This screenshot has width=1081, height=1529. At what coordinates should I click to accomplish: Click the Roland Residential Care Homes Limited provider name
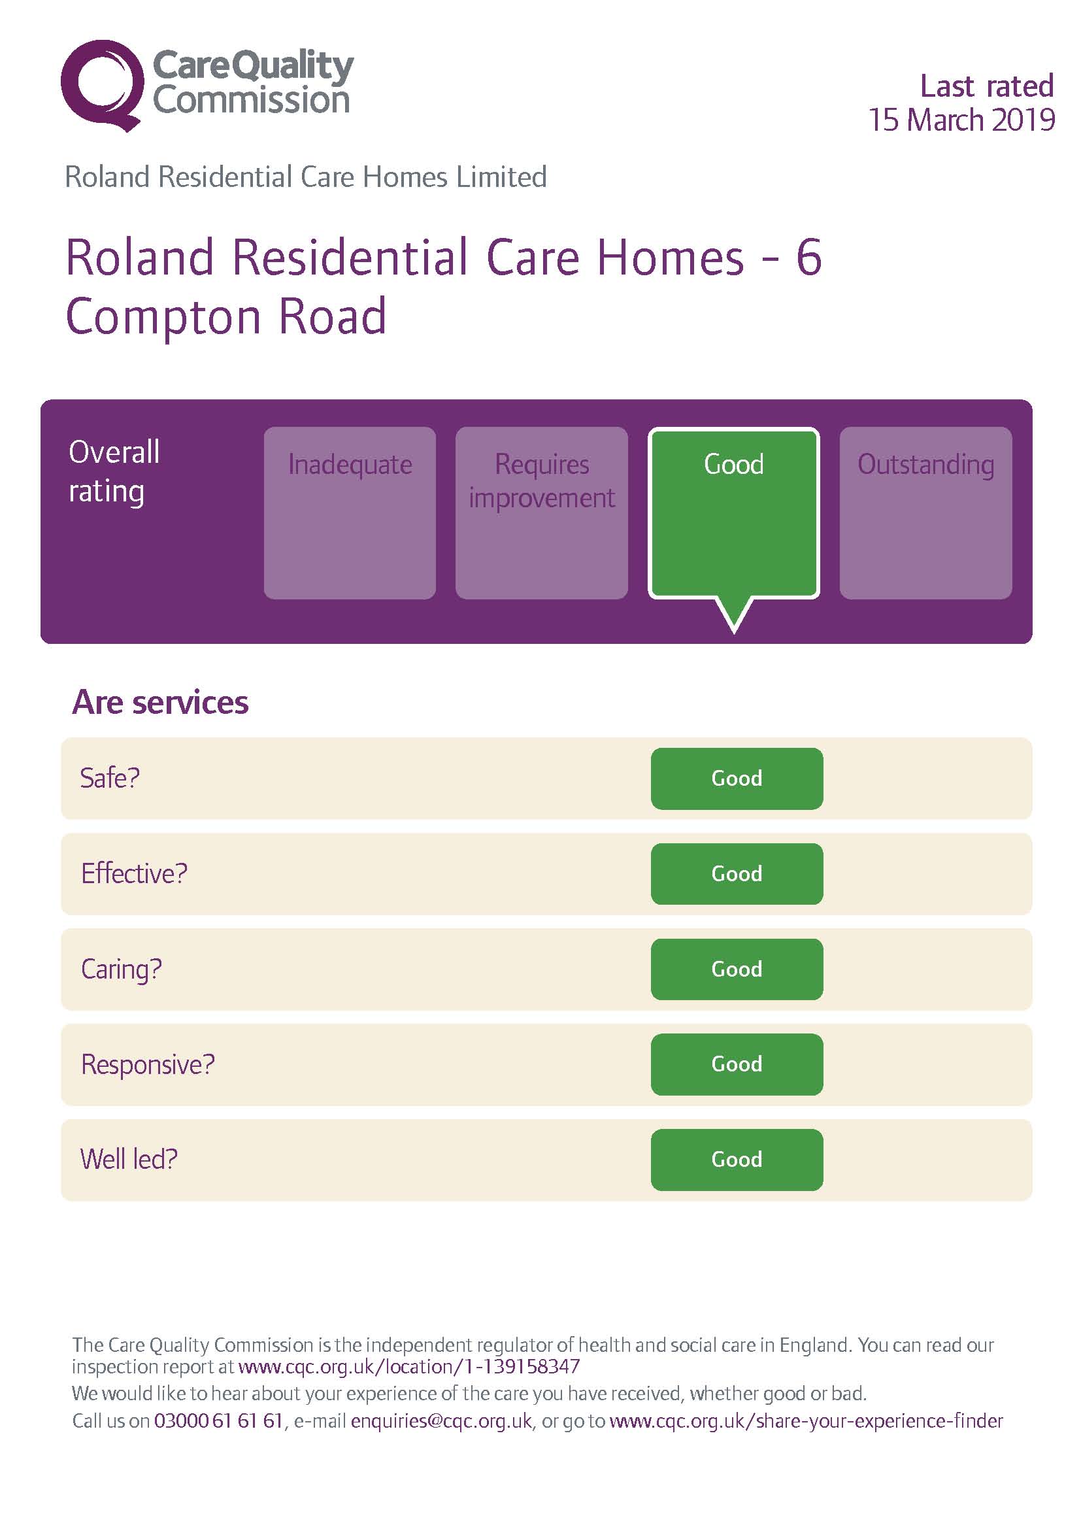coord(305,177)
